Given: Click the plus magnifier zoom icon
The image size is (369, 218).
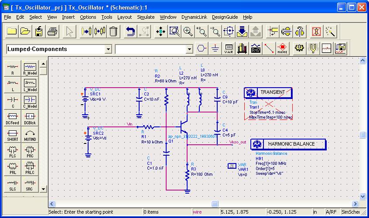Looking at the screenshot, I should coord(188,31).
